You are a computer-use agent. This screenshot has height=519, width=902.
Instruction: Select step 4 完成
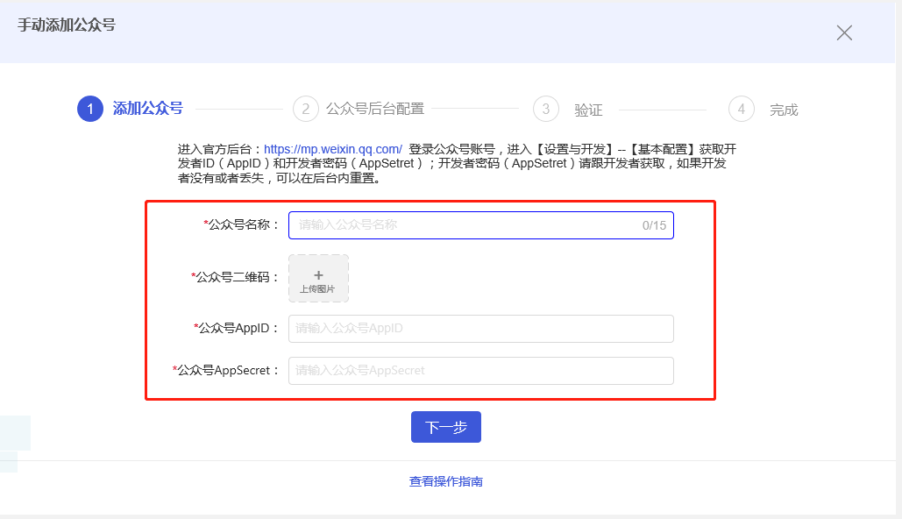tap(764, 110)
